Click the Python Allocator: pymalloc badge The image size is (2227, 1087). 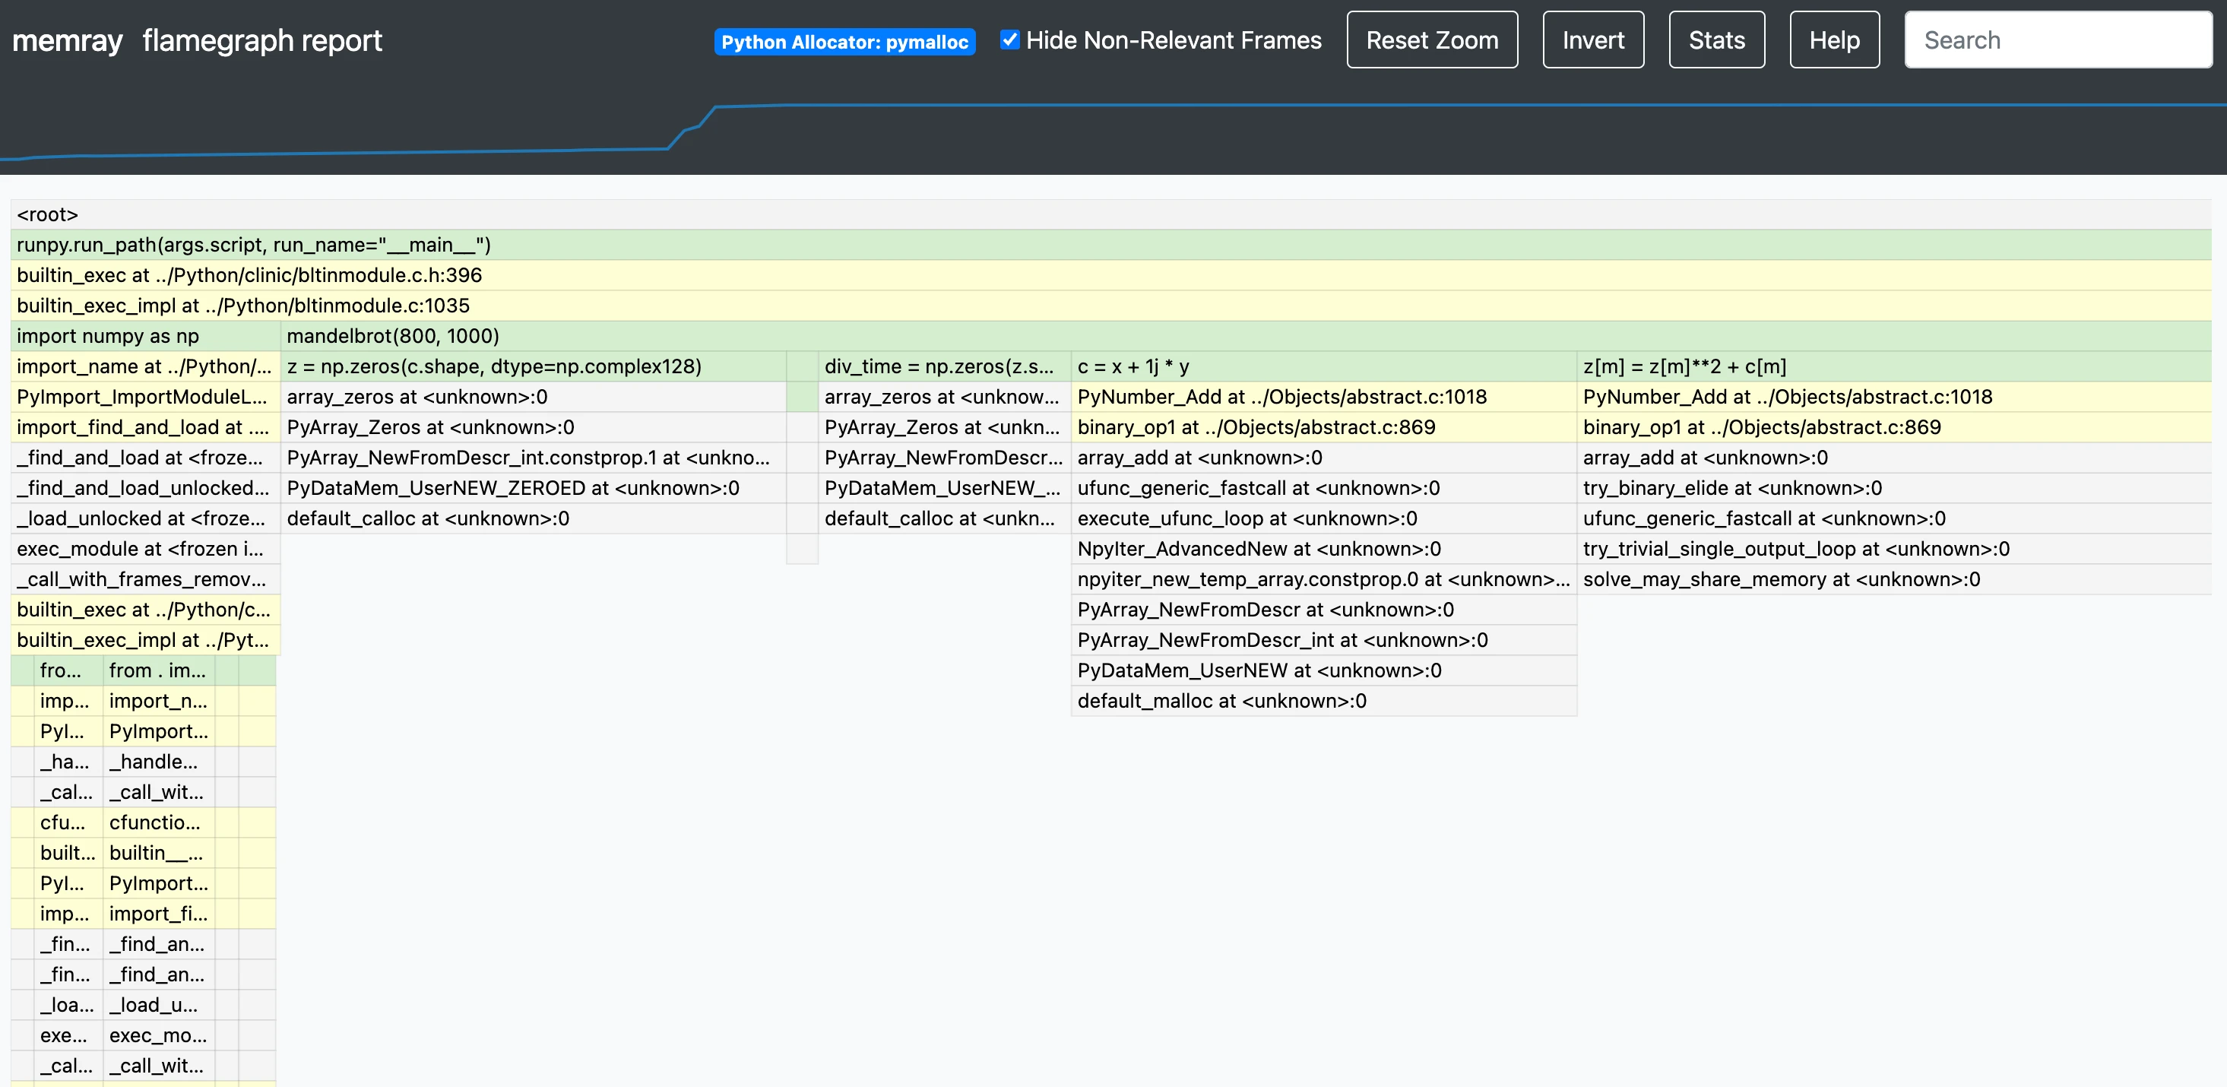coord(844,40)
